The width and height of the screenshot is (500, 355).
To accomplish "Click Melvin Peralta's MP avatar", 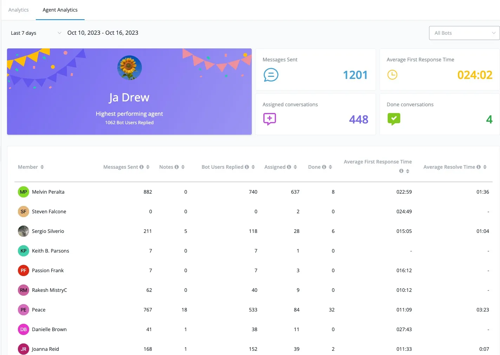I will click(24, 192).
